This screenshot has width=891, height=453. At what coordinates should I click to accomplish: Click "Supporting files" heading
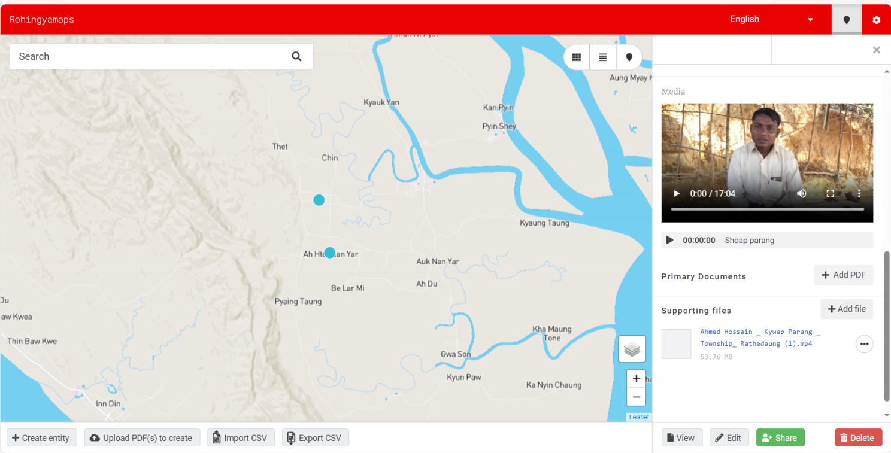coord(696,311)
